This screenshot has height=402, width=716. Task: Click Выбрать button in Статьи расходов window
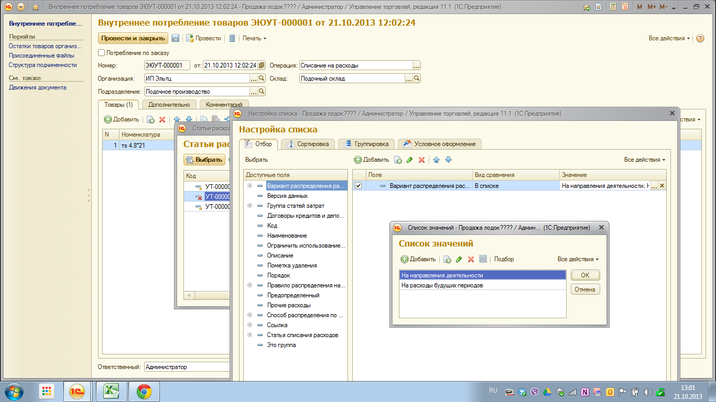(x=204, y=160)
